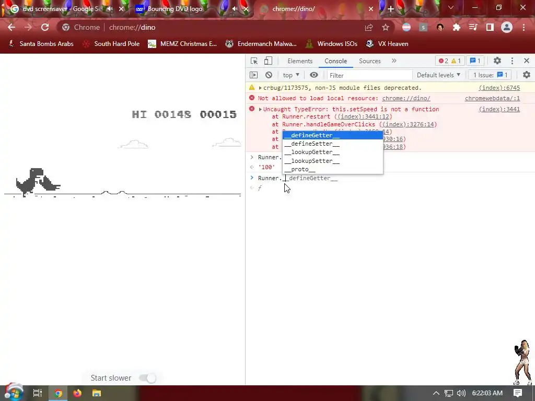Open the Chrome profile avatar
Screen dimensions: 535x401
click(507, 27)
